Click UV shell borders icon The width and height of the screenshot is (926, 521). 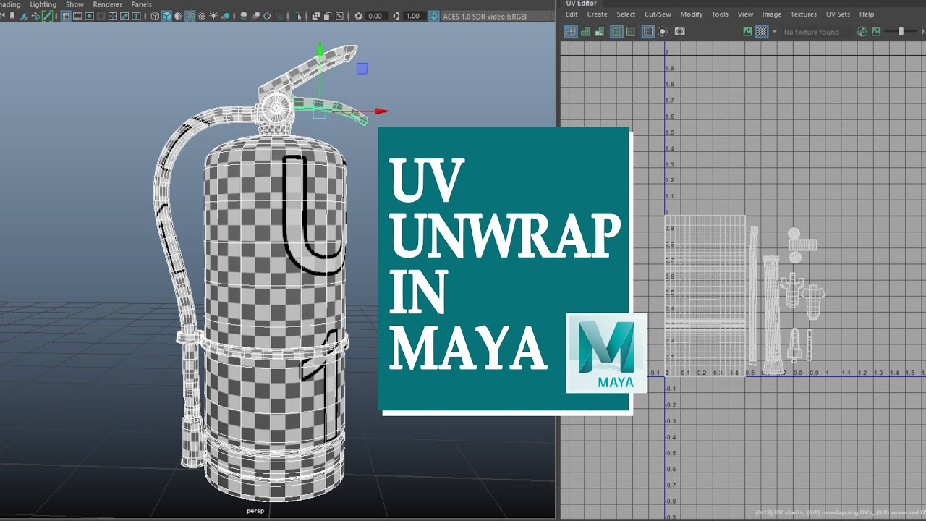click(630, 31)
